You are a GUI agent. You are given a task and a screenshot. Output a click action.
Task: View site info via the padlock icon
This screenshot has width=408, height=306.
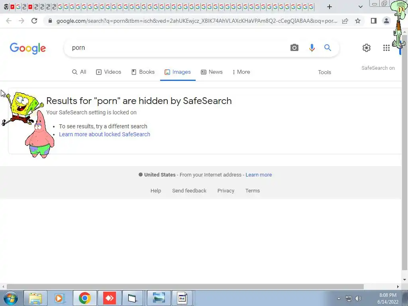[x=50, y=21]
